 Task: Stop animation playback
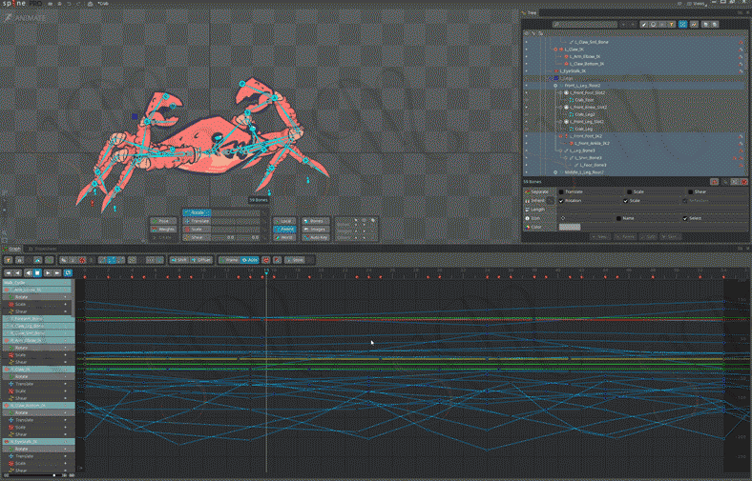(38, 272)
